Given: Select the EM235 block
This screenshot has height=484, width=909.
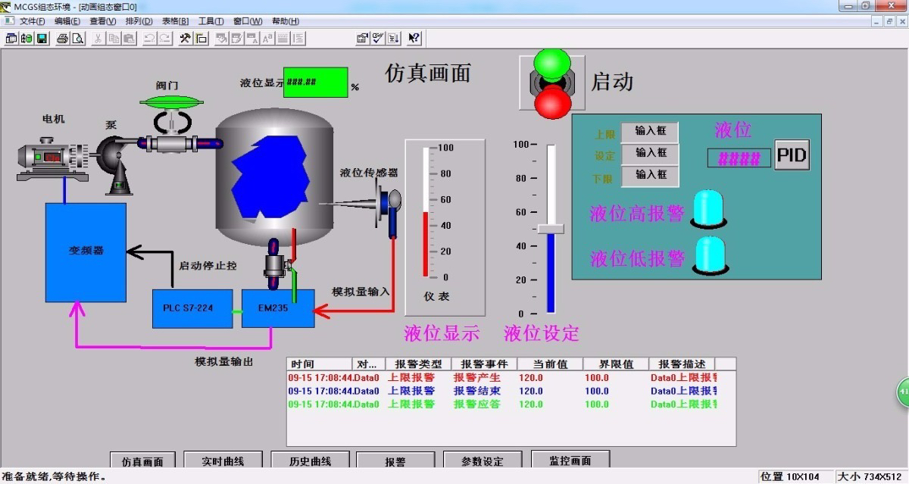Looking at the screenshot, I should [278, 308].
